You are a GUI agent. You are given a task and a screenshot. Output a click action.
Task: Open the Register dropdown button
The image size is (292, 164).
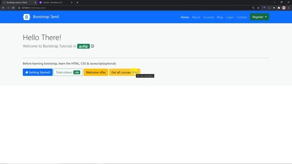[260, 17]
